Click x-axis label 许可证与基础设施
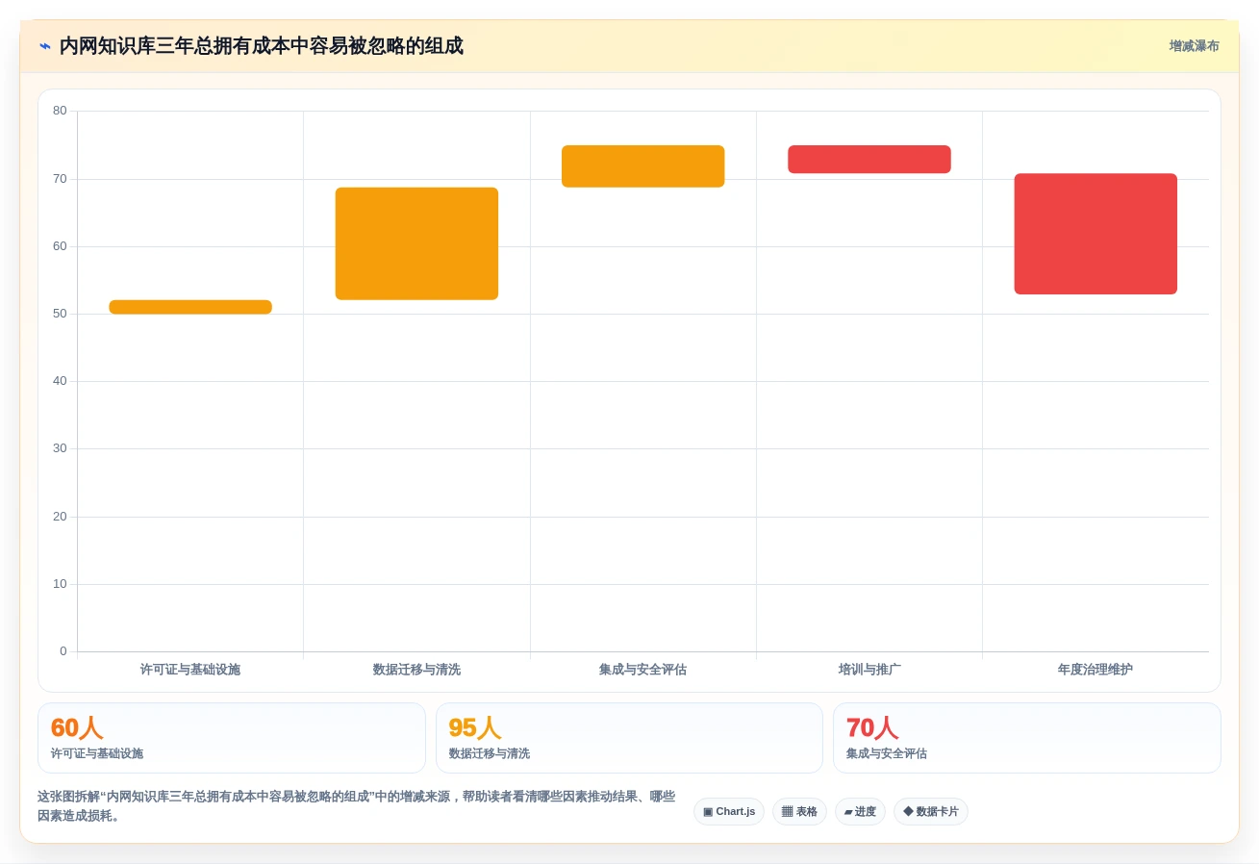1259x864 pixels. (190, 670)
